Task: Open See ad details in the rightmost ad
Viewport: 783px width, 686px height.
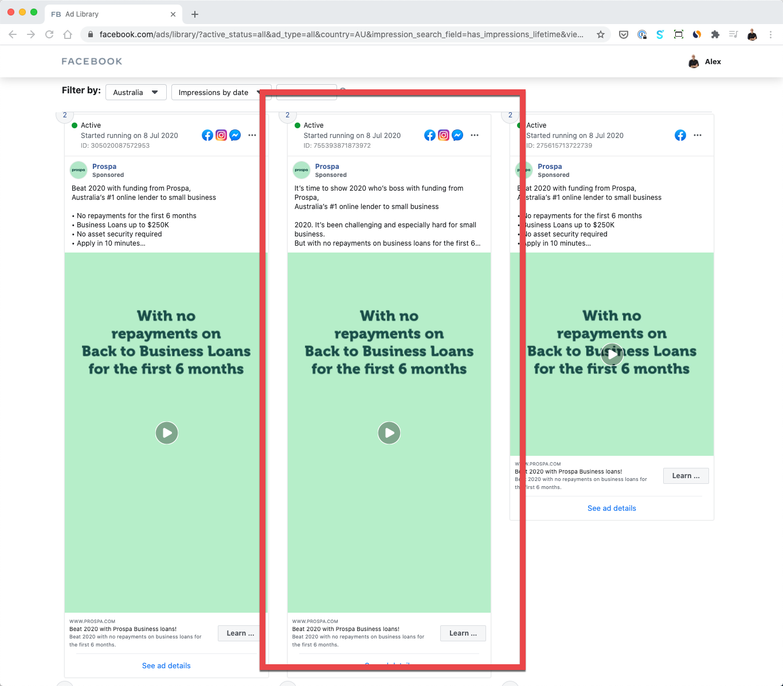Action: coord(612,508)
